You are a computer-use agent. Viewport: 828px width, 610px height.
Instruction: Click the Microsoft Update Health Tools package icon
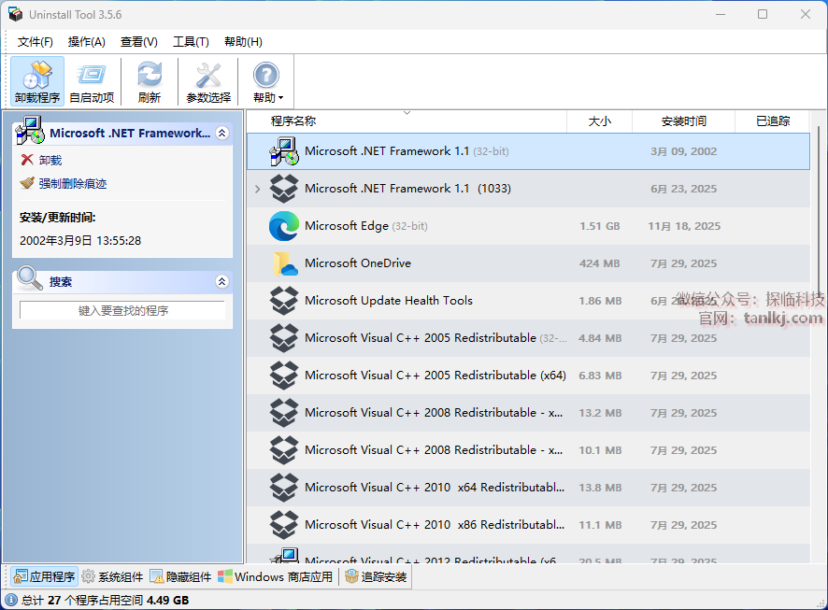[x=284, y=301]
